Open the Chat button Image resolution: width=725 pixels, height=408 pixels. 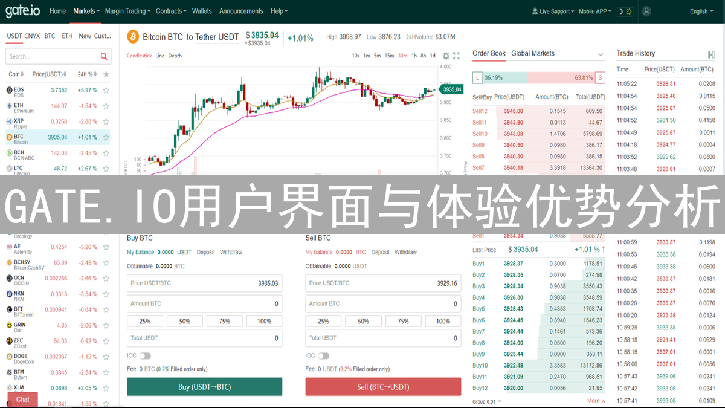(22, 400)
